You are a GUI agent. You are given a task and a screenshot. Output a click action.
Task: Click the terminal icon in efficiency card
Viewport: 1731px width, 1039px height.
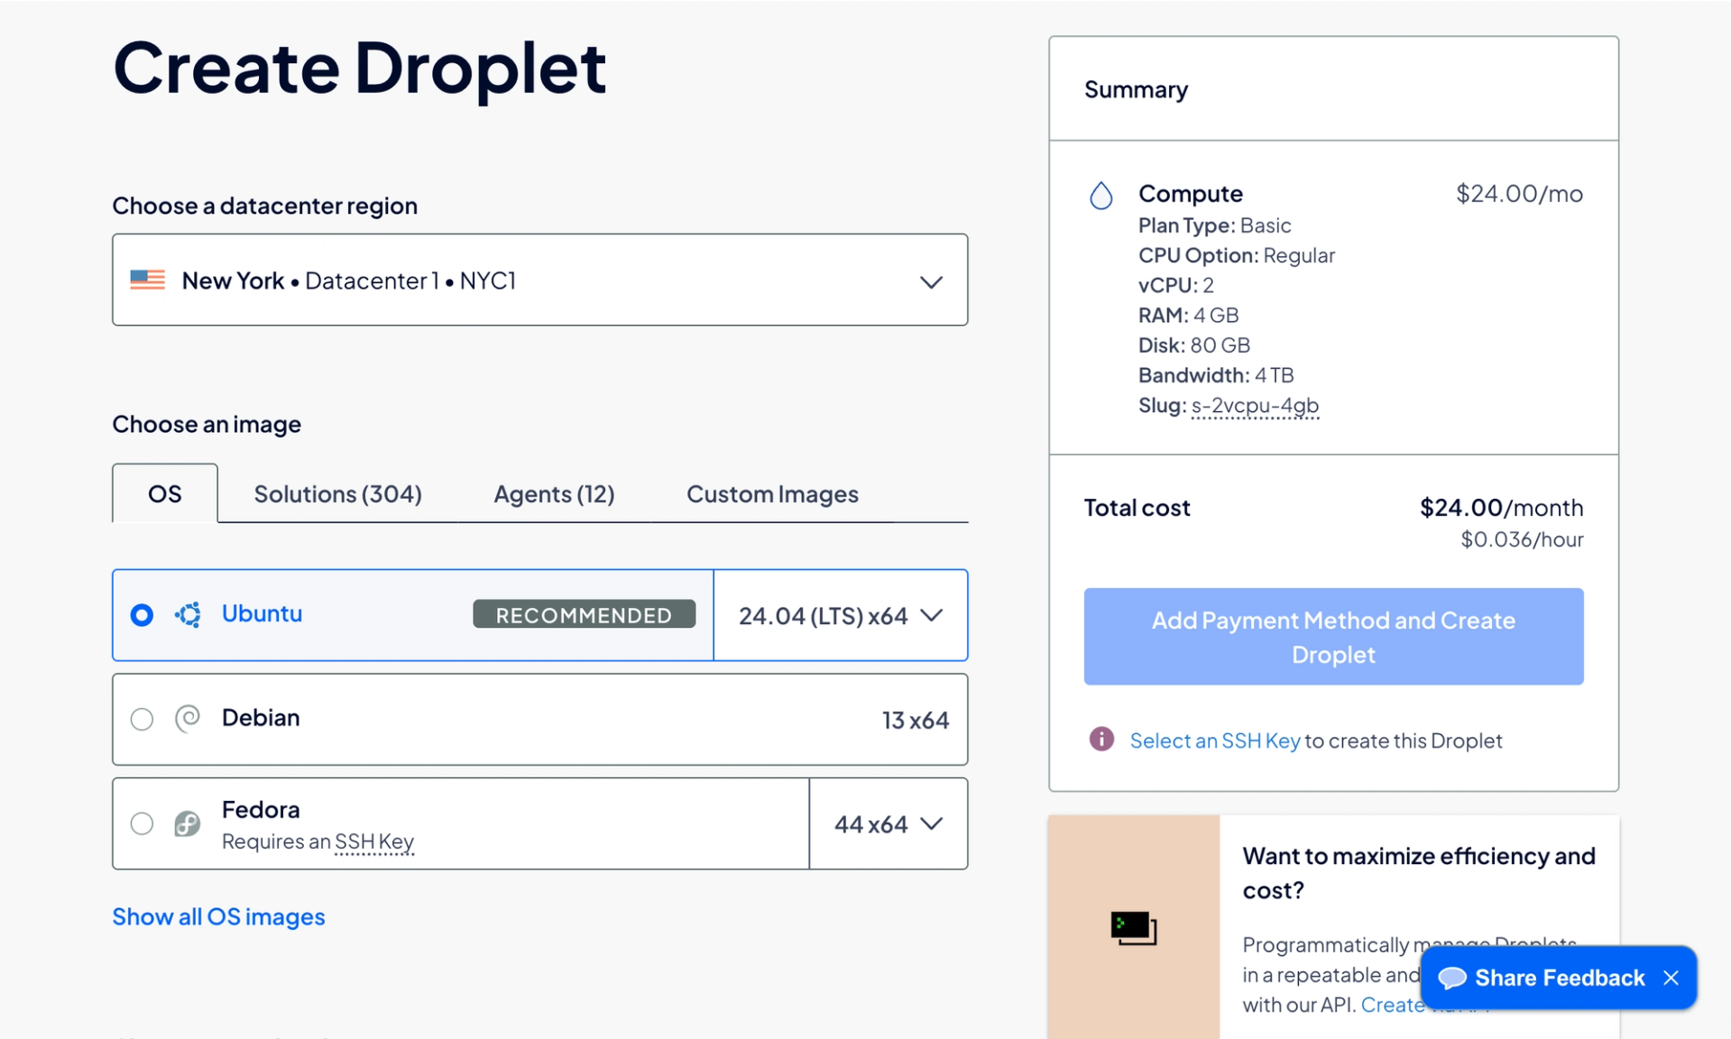coord(1134,927)
